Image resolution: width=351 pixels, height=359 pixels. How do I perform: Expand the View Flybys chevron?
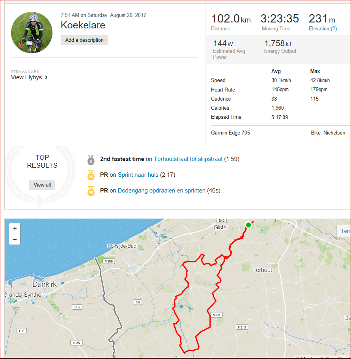(x=47, y=77)
